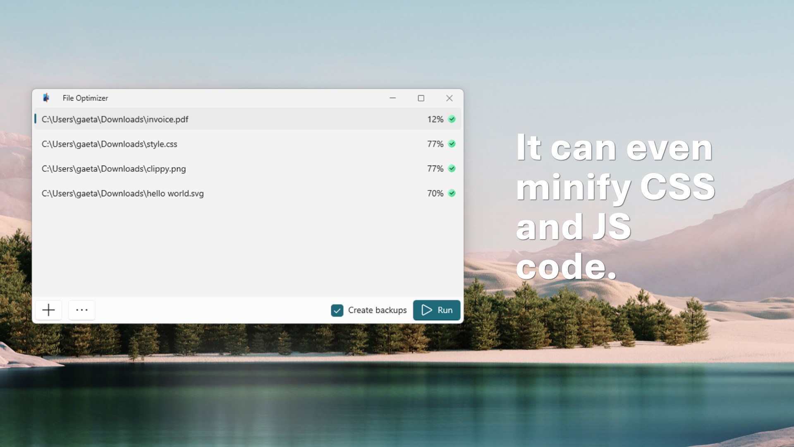Click the 70% savings value for hello world.svg
This screenshot has height=447, width=794.
point(435,193)
